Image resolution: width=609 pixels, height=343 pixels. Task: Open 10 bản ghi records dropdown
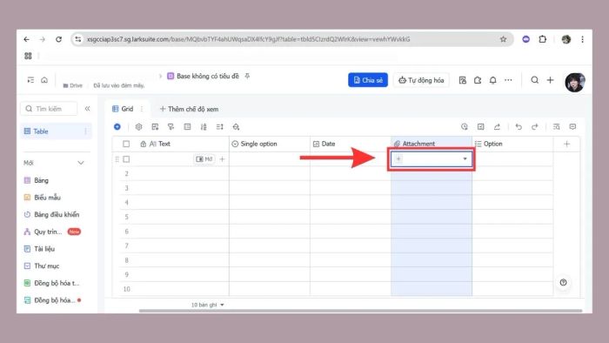coord(207,305)
